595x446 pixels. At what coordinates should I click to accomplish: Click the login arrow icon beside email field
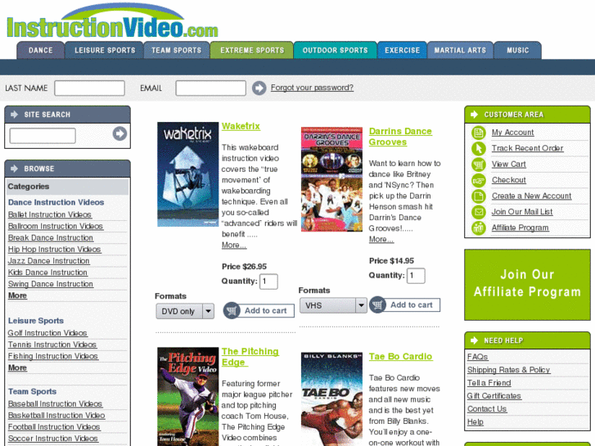tap(259, 88)
